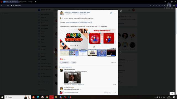Go back using the browser back arrow
This screenshot has width=177, height=99.
(2, 5)
